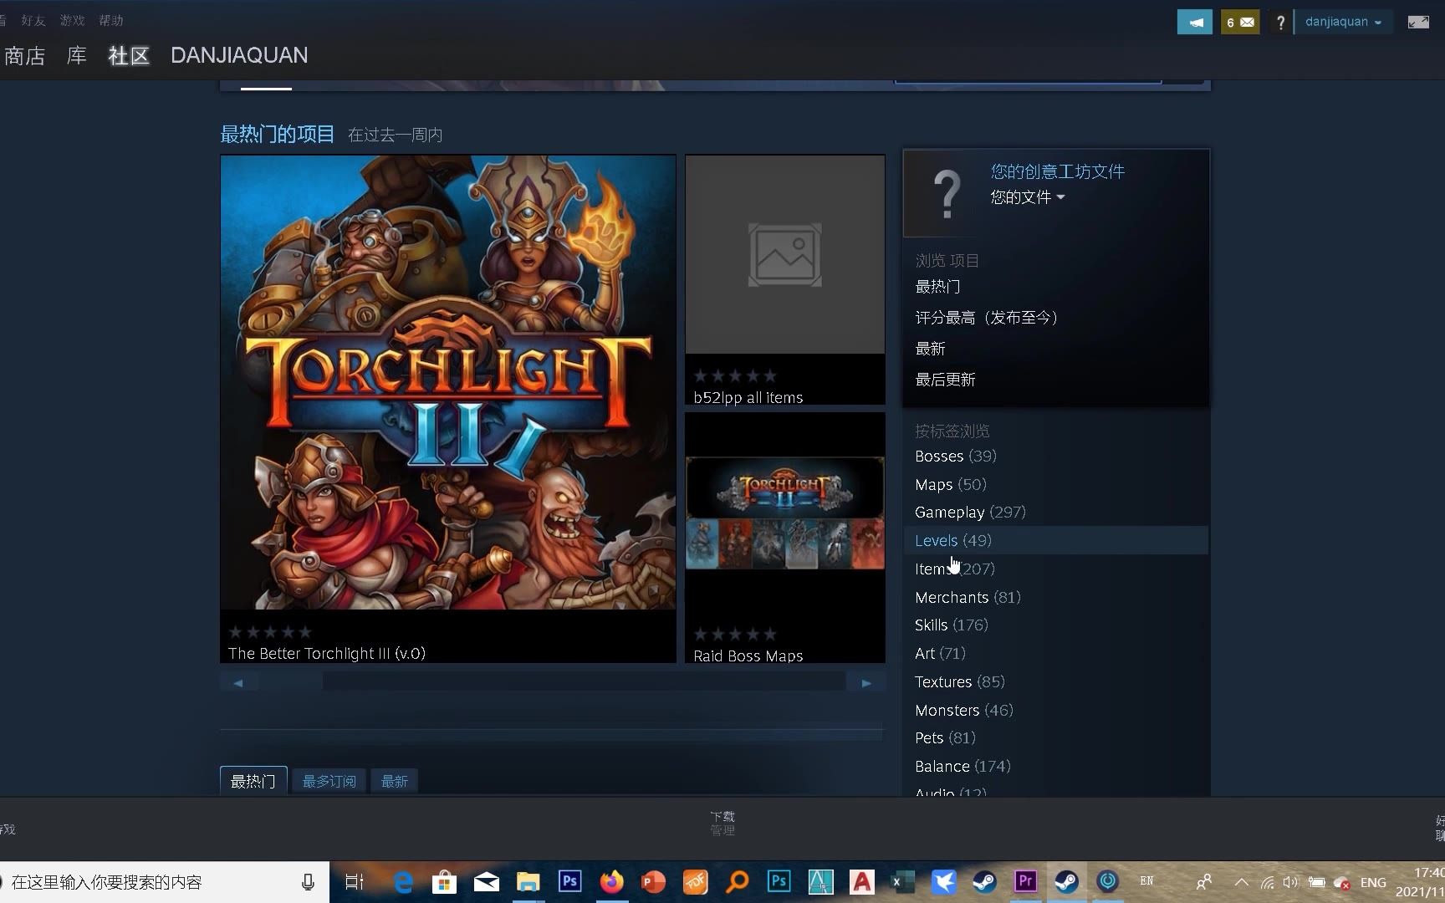Expand the danjiaquan account dropdown
Screen dimensions: 1445x903
point(1343,22)
